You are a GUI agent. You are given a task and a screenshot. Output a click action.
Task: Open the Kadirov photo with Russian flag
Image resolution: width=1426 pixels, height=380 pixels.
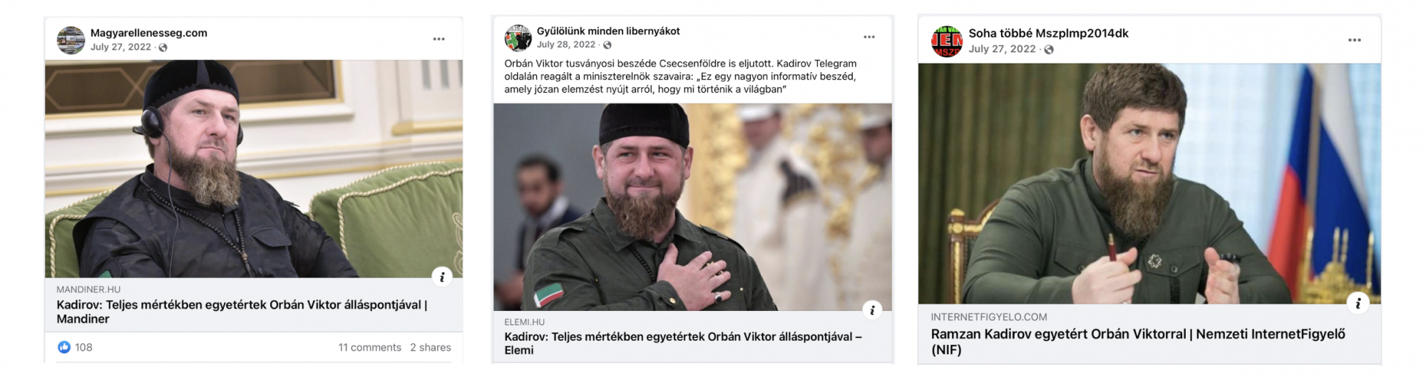click(1149, 184)
